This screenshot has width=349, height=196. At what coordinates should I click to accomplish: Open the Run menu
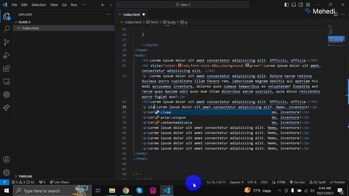(x=74, y=5)
